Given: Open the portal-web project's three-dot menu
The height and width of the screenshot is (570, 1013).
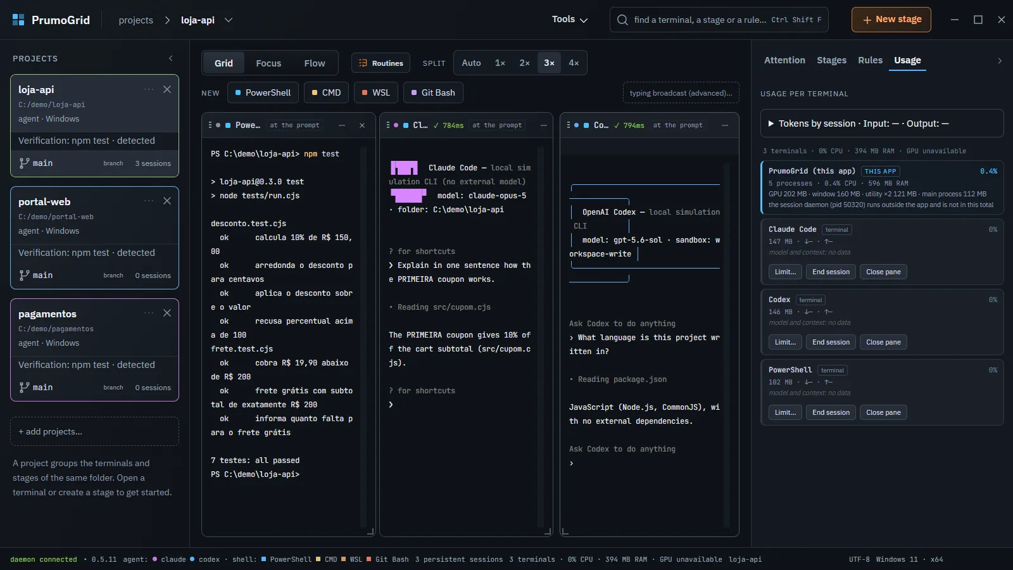Looking at the screenshot, I should coord(149,201).
